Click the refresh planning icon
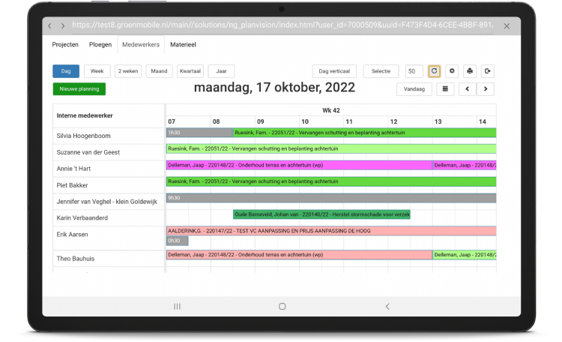This screenshot has width=562, height=342. (x=434, y=71)
